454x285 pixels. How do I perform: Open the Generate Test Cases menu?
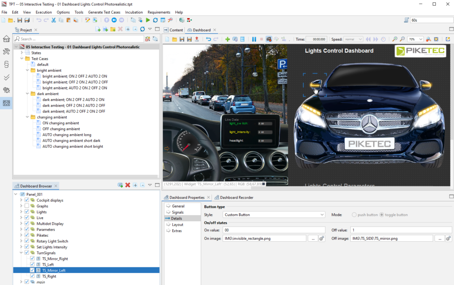104,12
